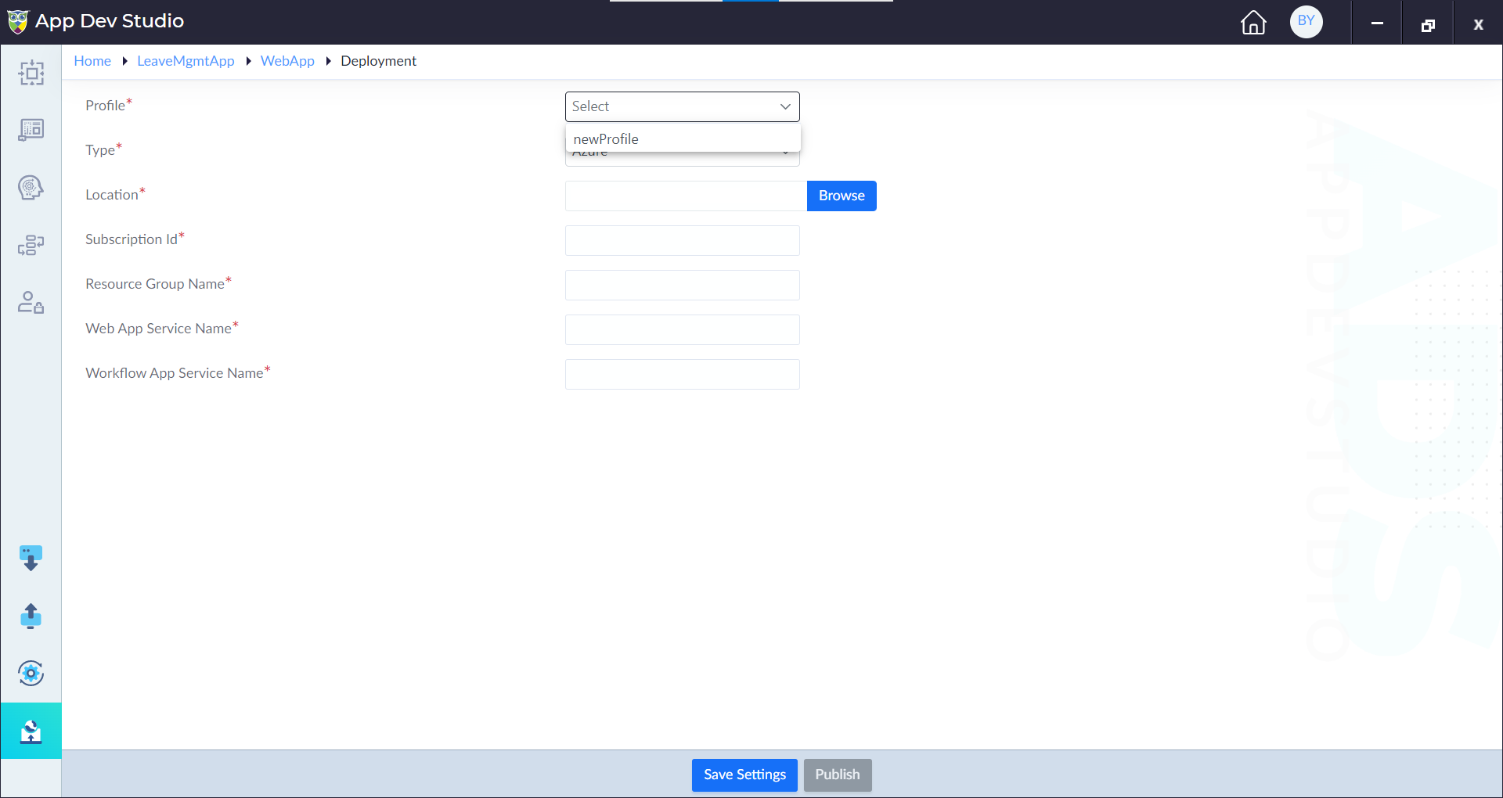Open the BY user avatar menu
The image size is (1503, 798).
pos(1307,21)
